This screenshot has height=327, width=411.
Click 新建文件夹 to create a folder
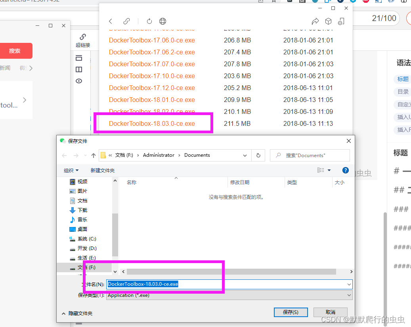[103, 171]
